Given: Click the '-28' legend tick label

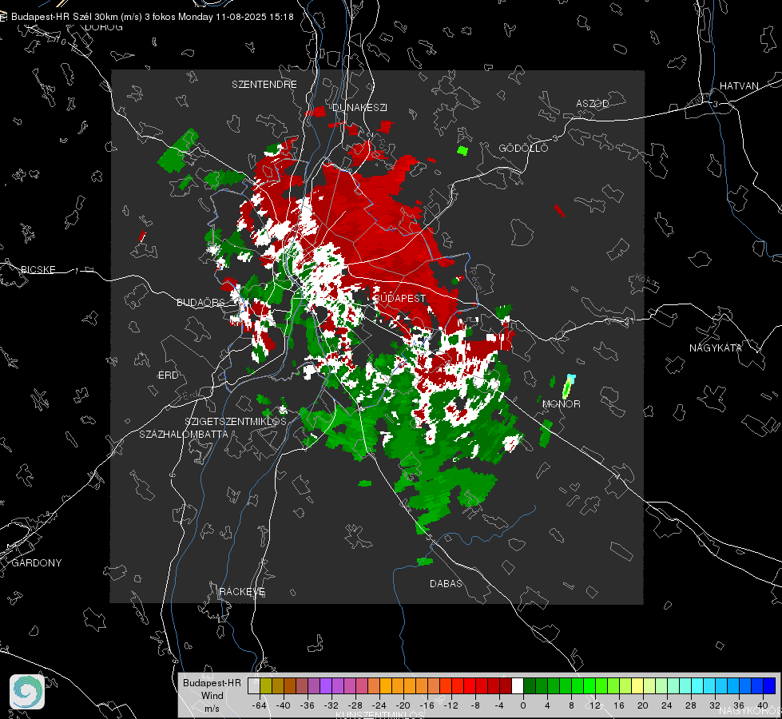Looking at the screenshot, I should 355,705.
